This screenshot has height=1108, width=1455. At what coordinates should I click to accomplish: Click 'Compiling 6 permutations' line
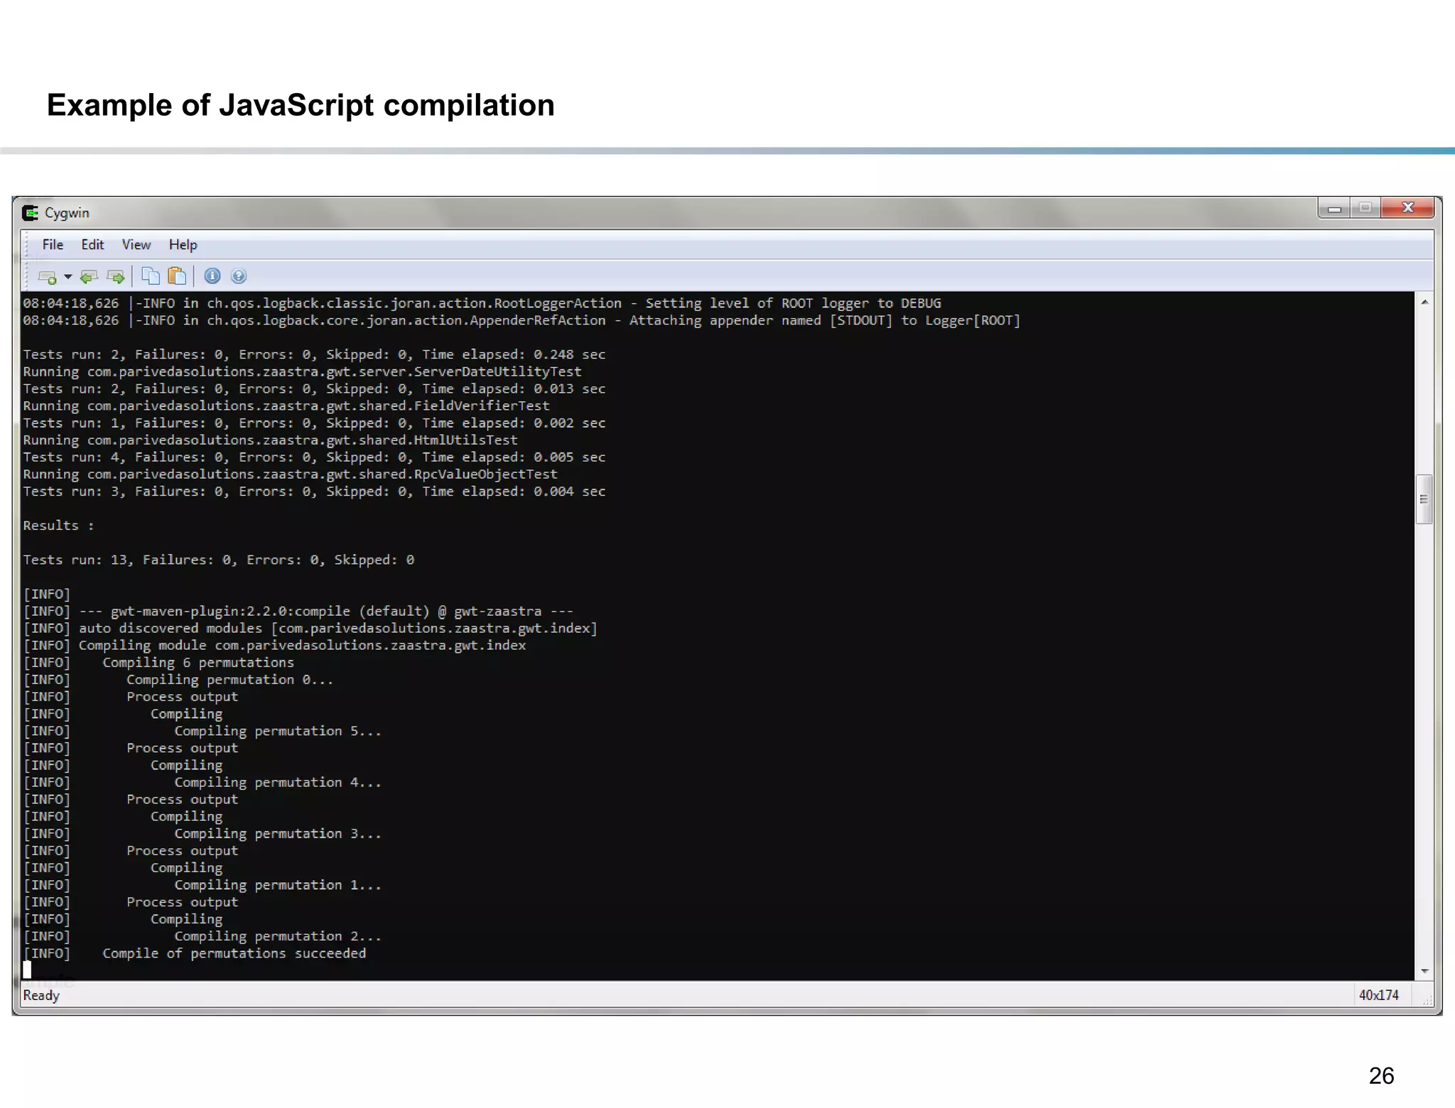click(x=159, y=663)
